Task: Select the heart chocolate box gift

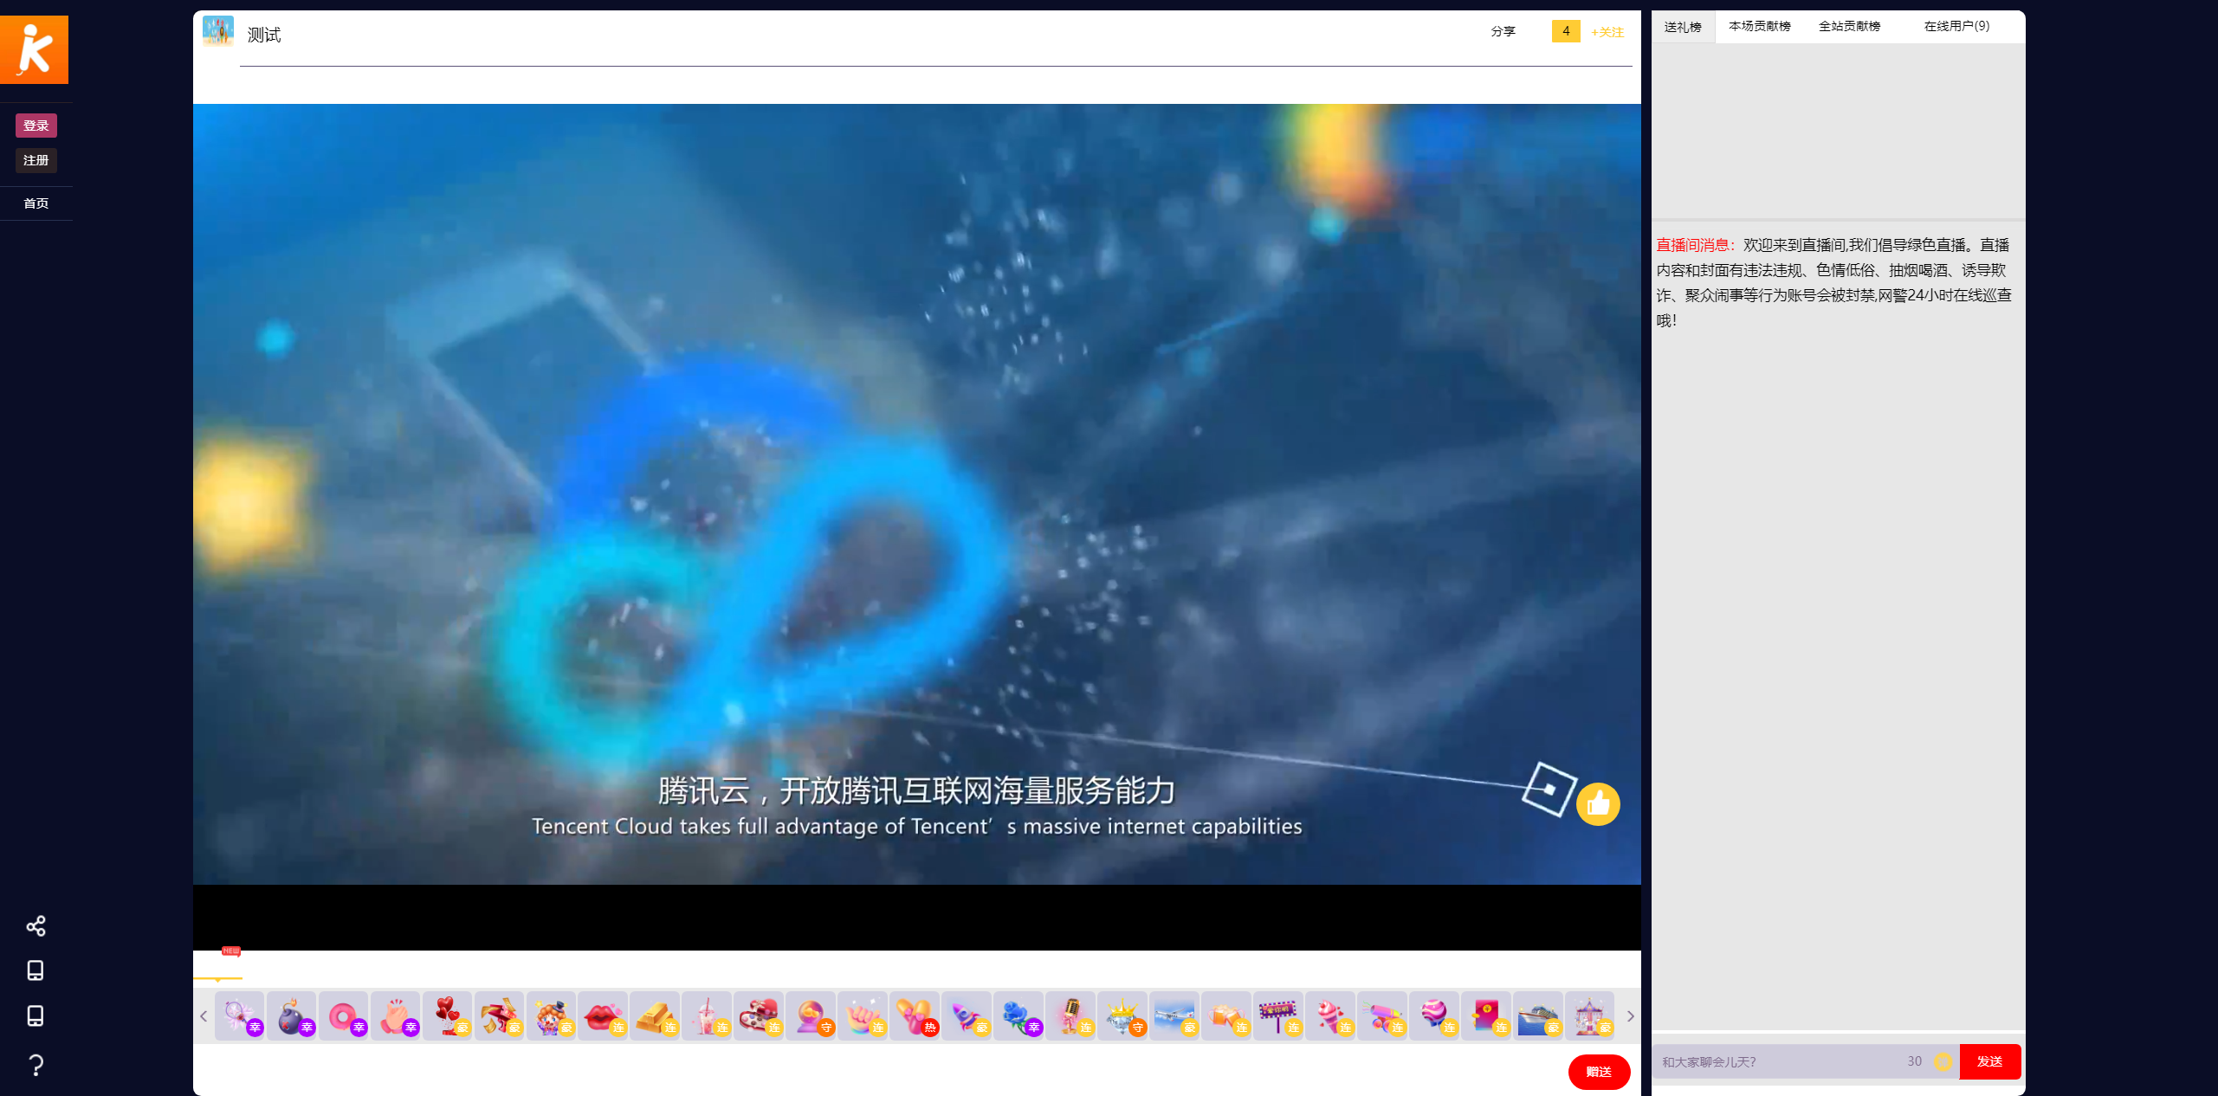Action: 759,1015
